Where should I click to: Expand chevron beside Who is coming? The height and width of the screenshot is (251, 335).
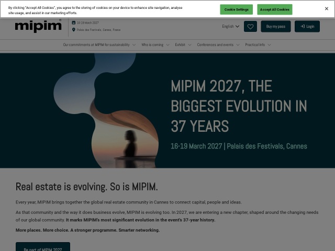click(167, 45)
